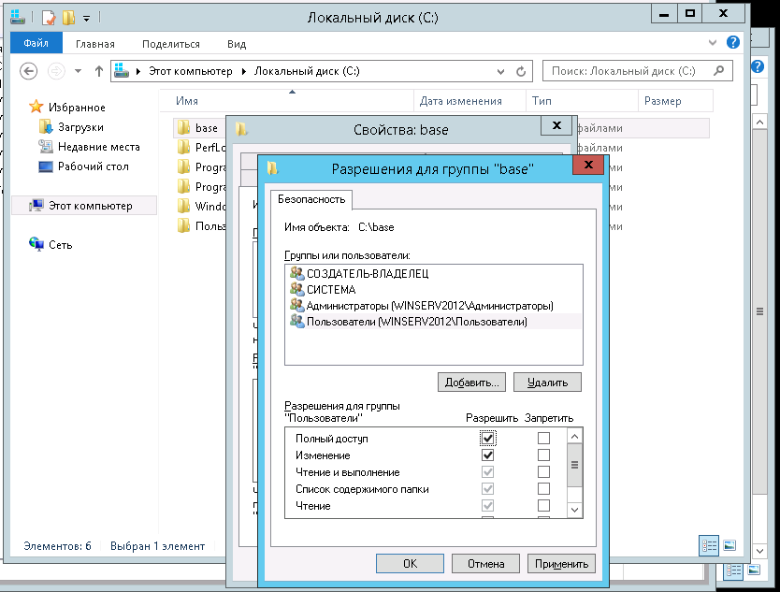Click details view icon in background window

(733, 570)
